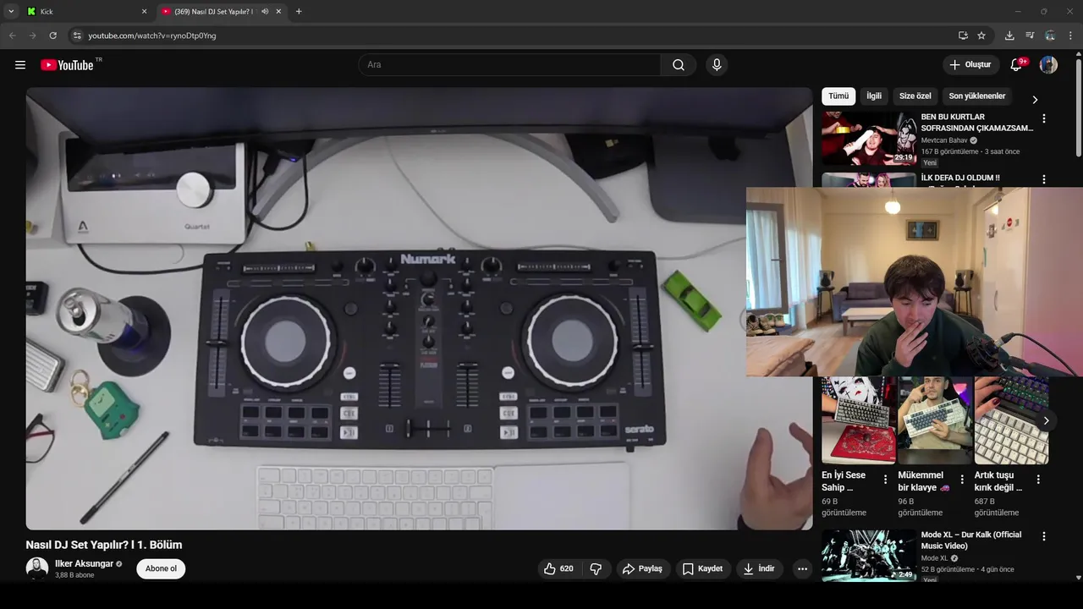The image size is (1083, 609).
Task: Click the Oluştur create button
Action: pyautogui.click(x=970, y=65)
